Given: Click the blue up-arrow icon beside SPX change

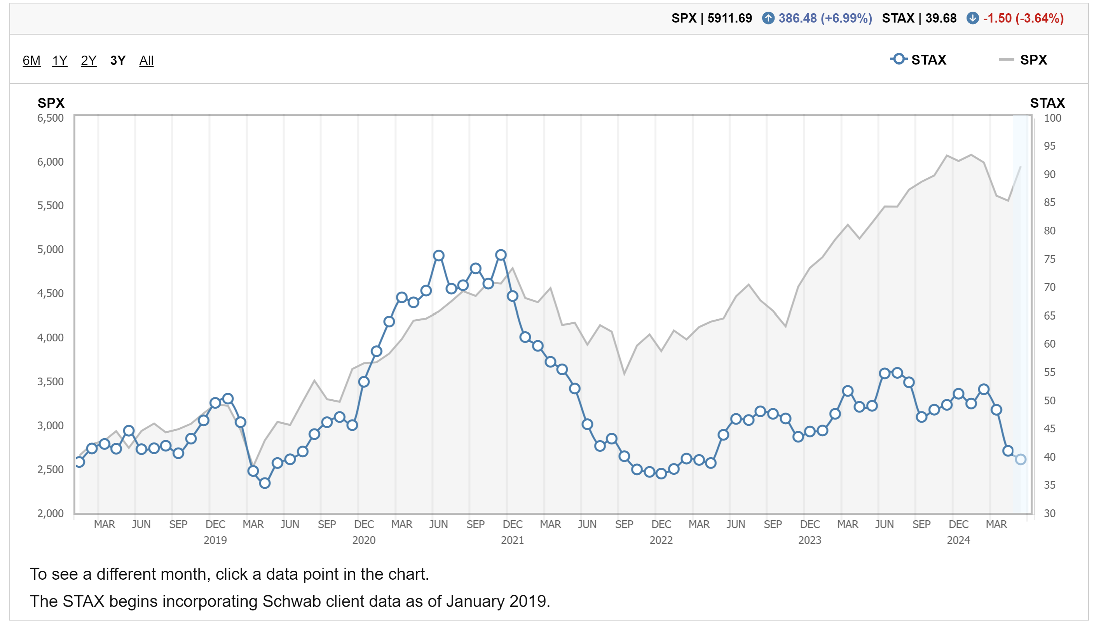Looking at the screenshot, I should click(x=768, y=18).
